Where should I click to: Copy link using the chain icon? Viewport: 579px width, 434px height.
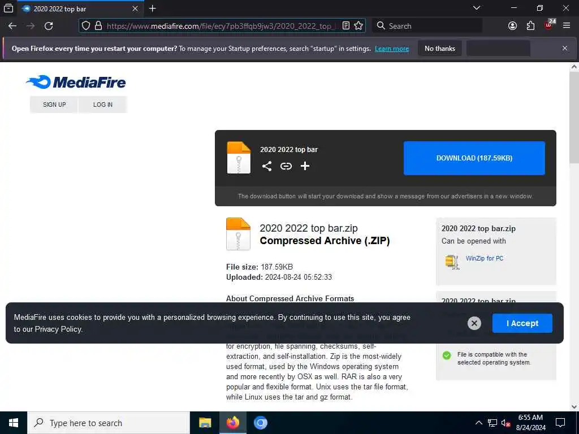coord(286,166)
